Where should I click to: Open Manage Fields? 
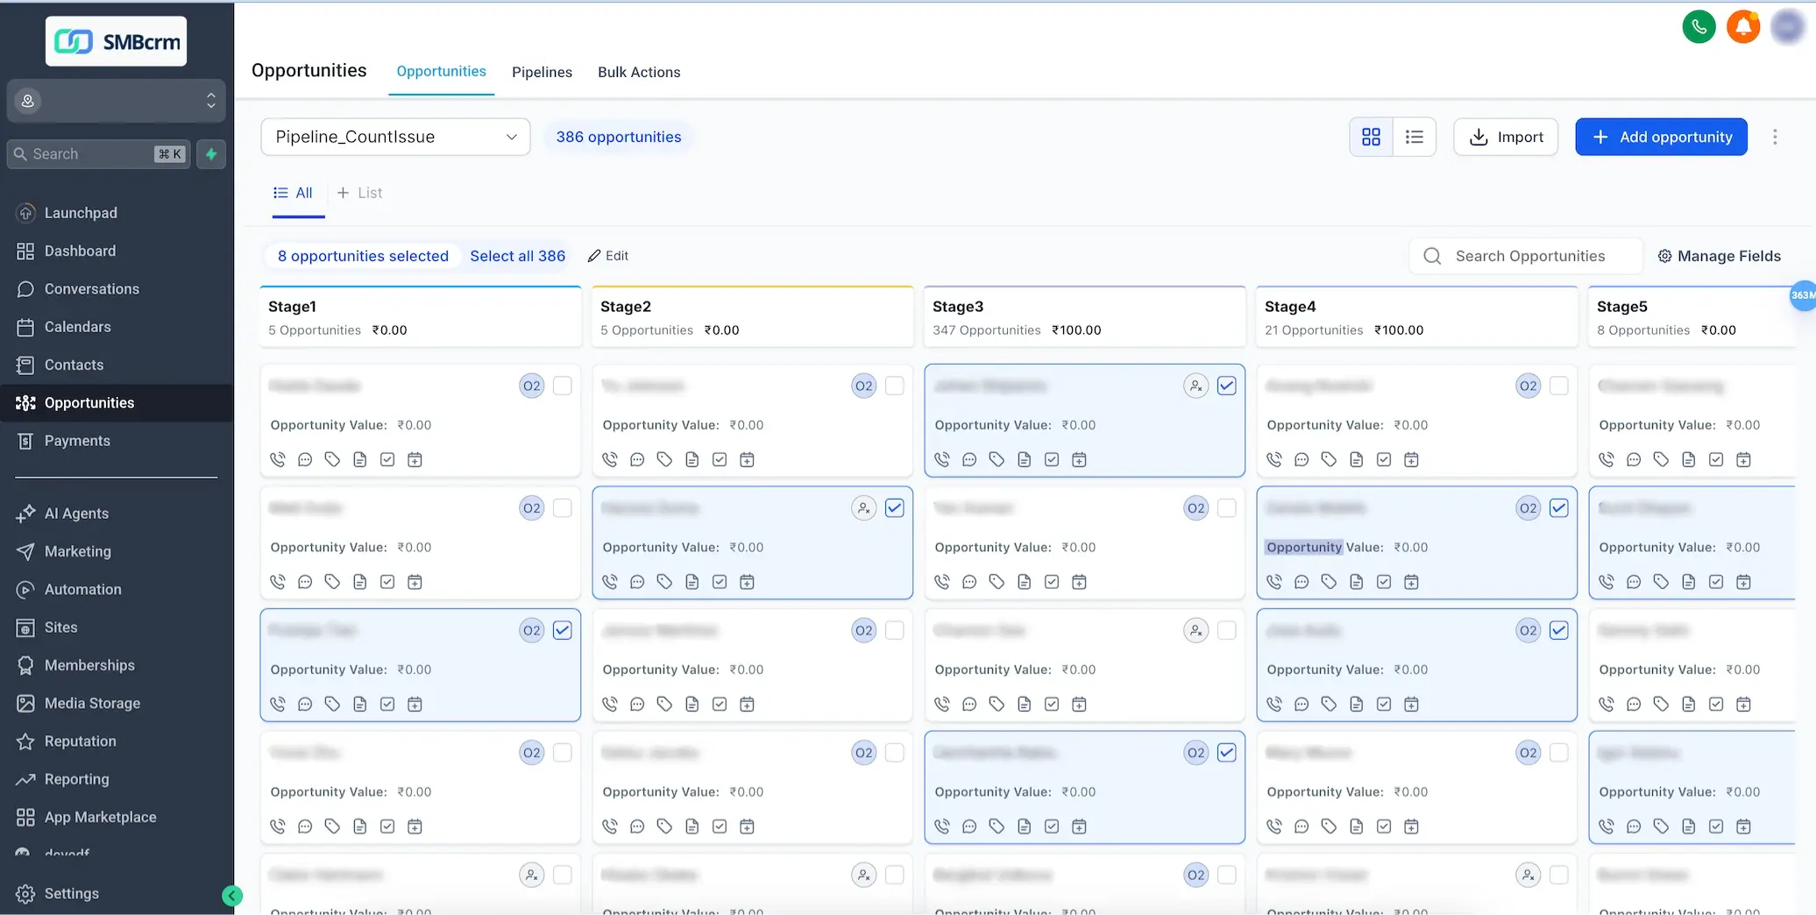(x=1720, y=256)
